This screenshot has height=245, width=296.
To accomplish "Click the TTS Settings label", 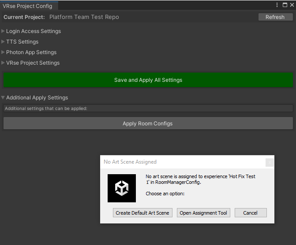I will click(22, 42).
